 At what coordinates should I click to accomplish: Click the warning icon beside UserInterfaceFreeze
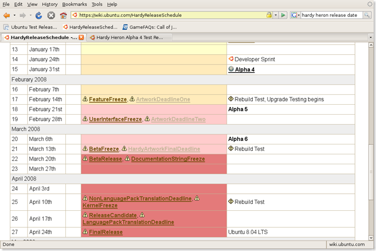coord(85,119)
